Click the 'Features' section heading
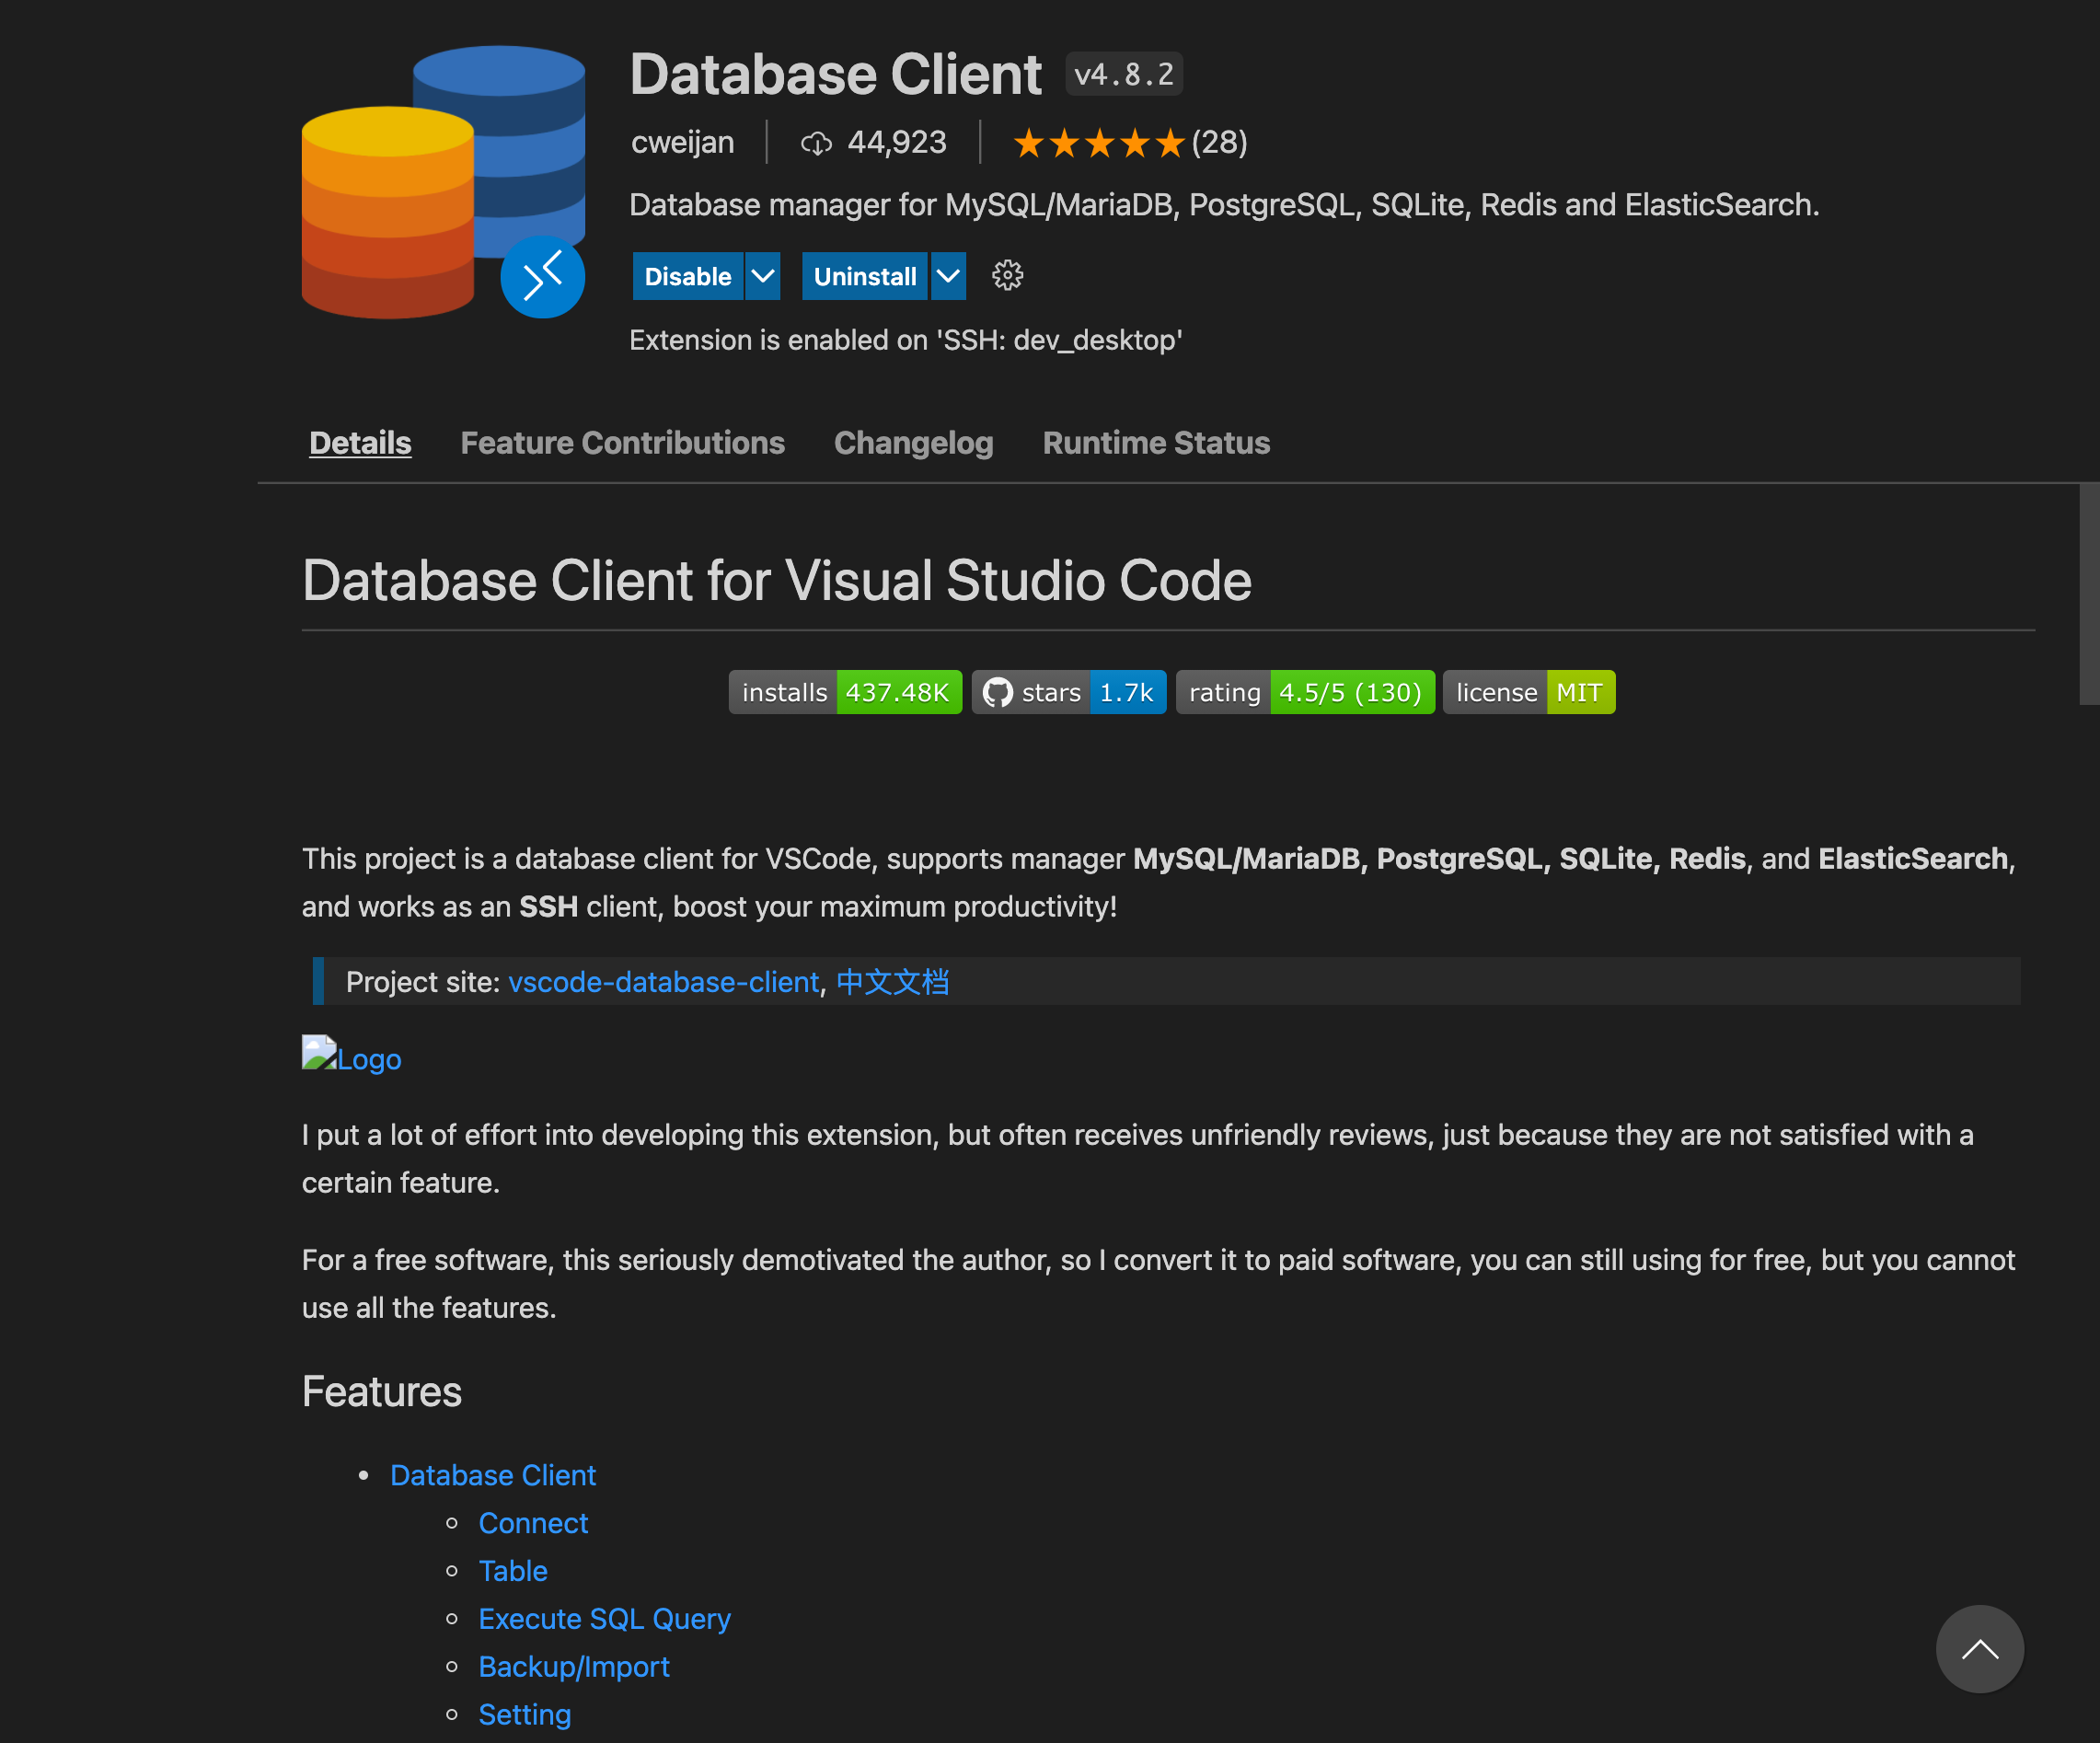 (382, 1392)
